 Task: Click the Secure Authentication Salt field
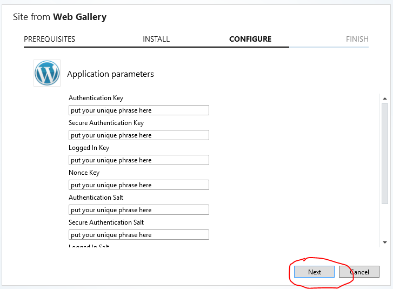pos(138,235)
